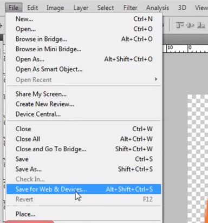Choose Open... from File menu

84,29
